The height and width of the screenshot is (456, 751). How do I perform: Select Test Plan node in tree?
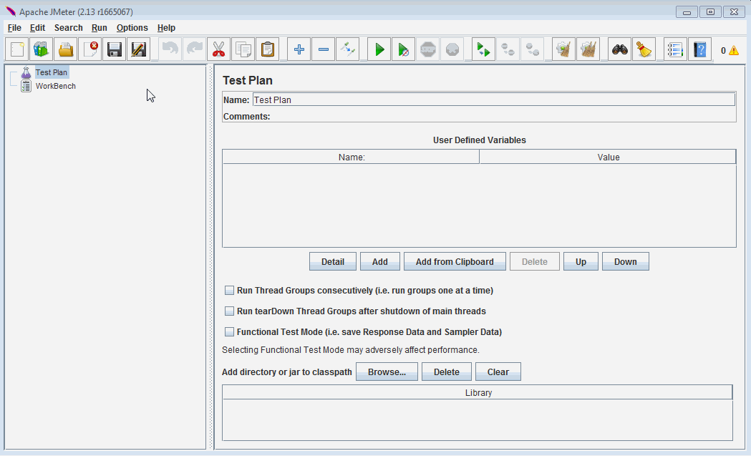(52, 72)
